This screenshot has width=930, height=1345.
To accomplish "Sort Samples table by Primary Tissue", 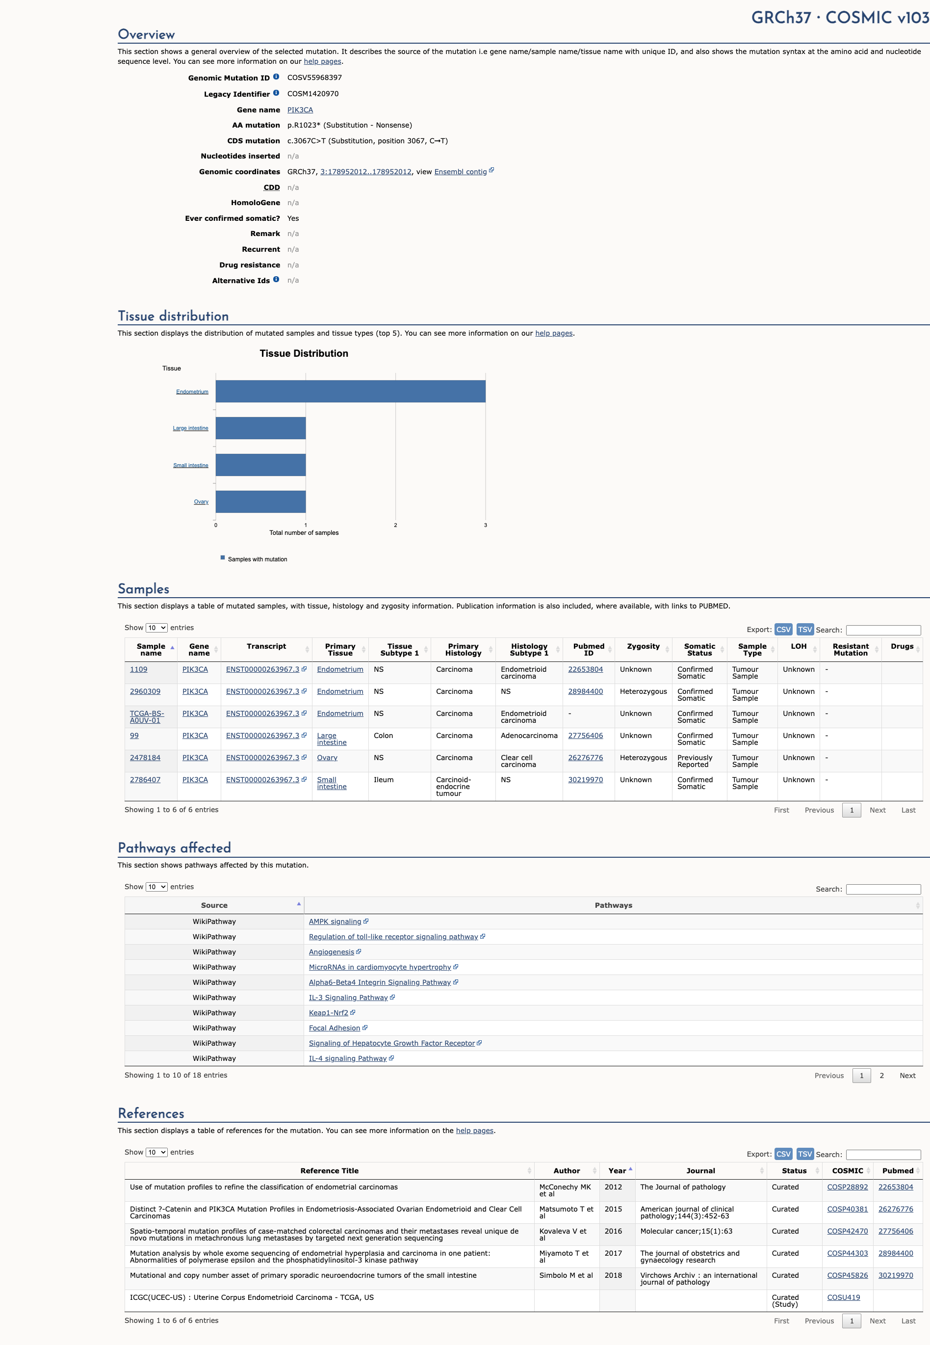I will [x=340, y=650].
